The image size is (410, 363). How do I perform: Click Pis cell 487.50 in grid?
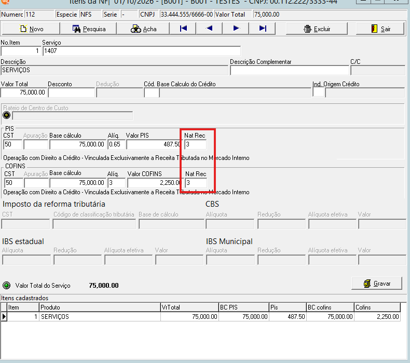[x=288, y=317]
